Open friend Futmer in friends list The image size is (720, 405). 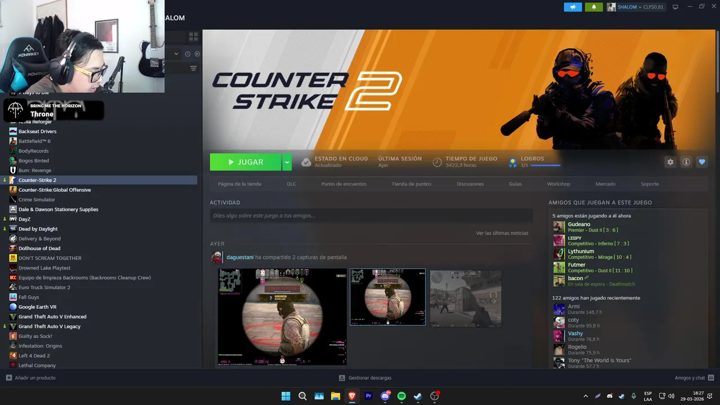click(592, 267)
